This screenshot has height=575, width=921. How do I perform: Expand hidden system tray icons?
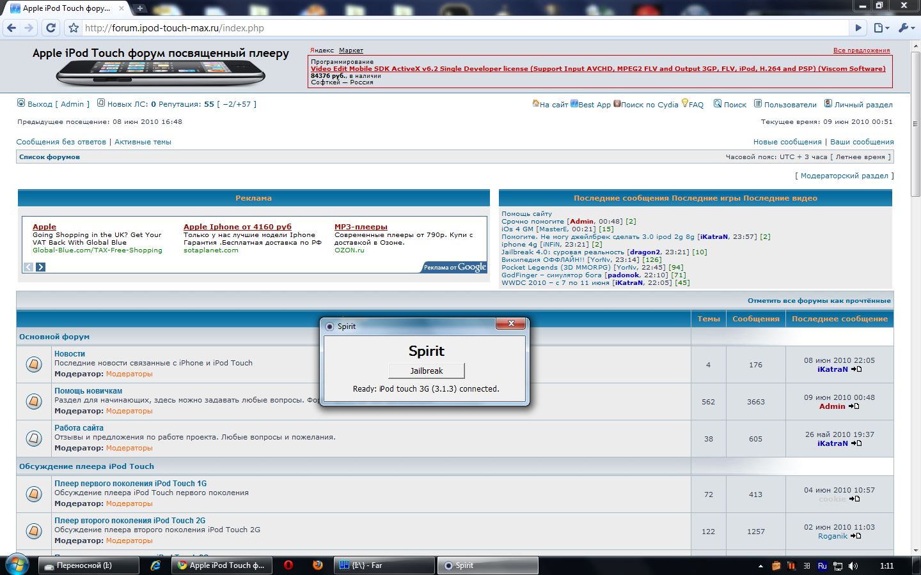[760, 566]
